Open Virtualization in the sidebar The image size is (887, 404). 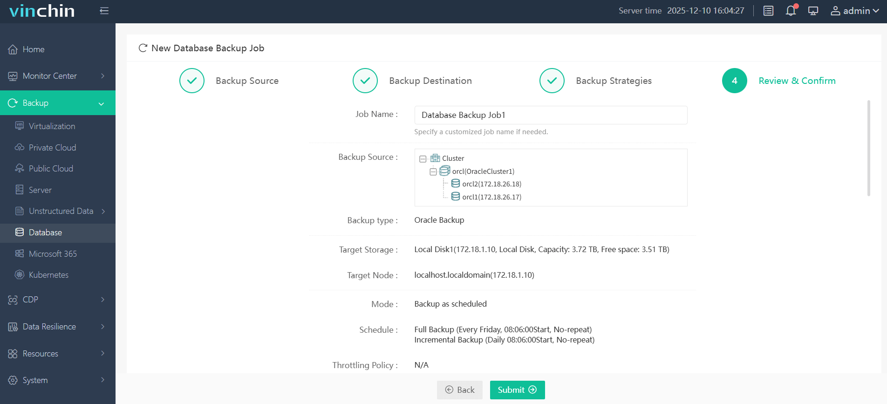(52, 126)
